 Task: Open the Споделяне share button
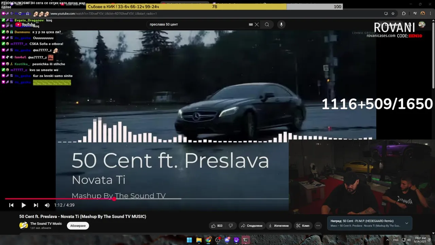click(x=251, y=226)
